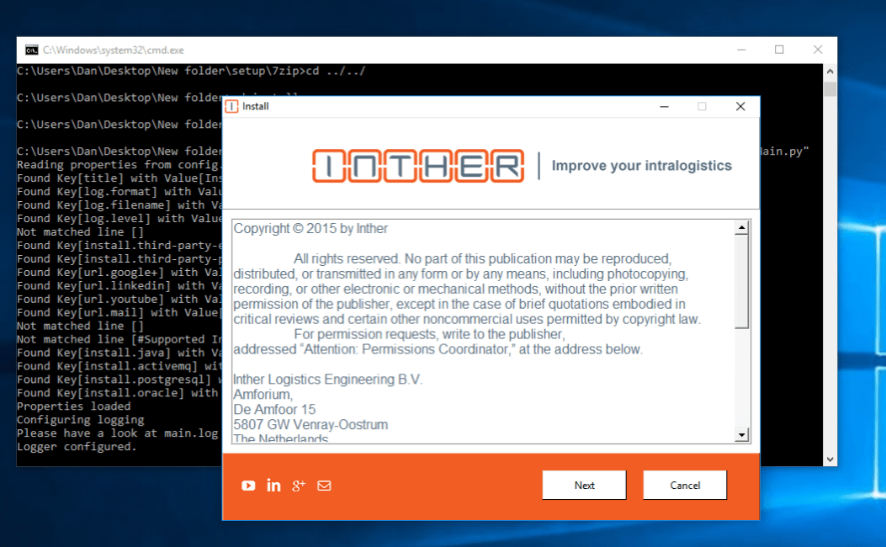The width and height of the screenshot is (886, 547).
Task: Close the cmd.exe window
Action: coord(818,50)
